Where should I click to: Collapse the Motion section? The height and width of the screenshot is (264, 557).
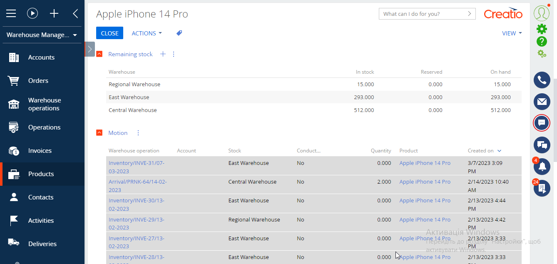click(99, 133)
